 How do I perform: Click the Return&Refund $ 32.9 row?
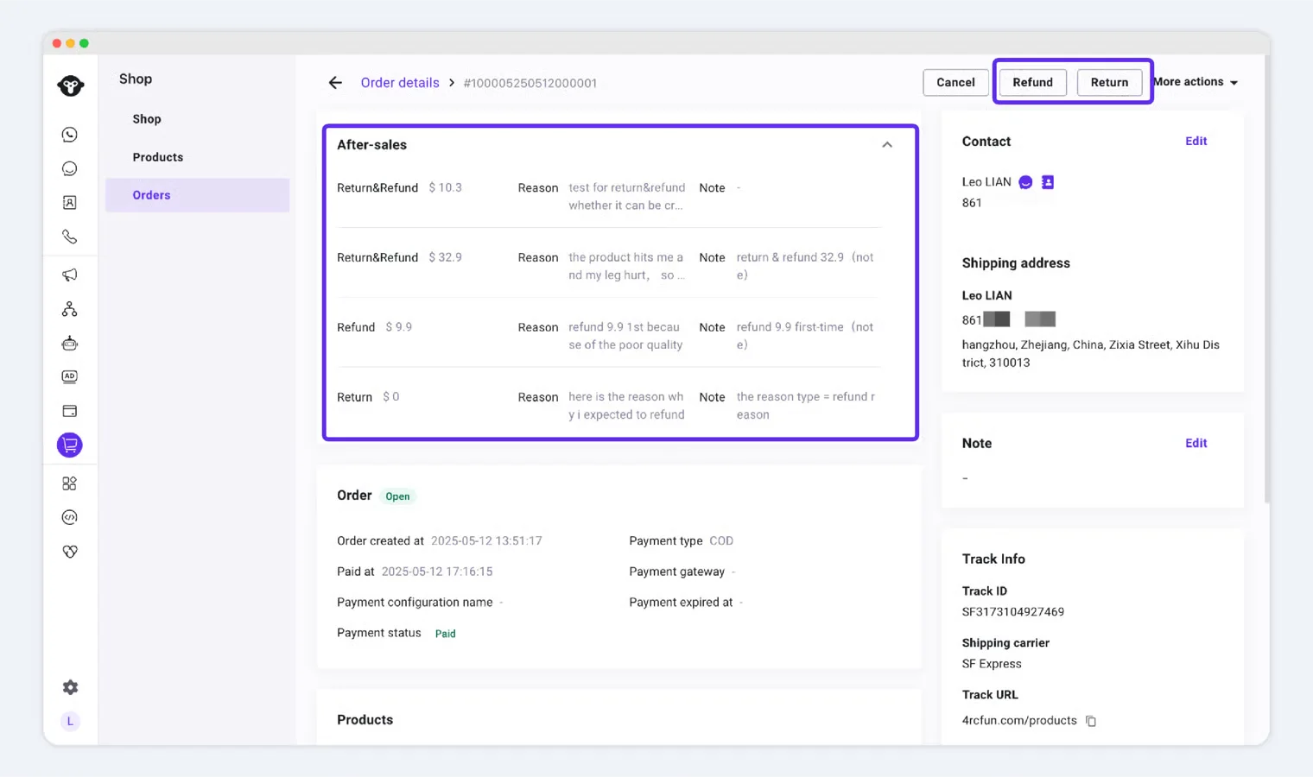[x=609, y=266]
